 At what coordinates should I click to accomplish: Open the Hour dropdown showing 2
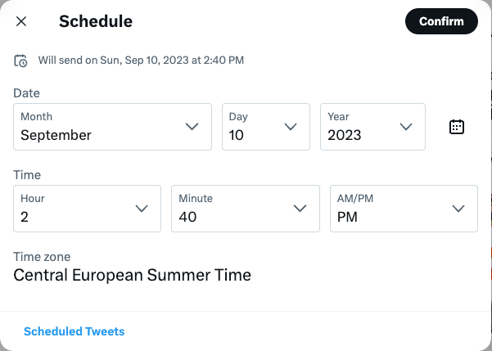pos(87,209)
